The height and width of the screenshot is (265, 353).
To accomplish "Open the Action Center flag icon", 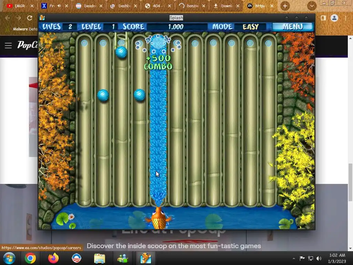I will coord(302,258).
